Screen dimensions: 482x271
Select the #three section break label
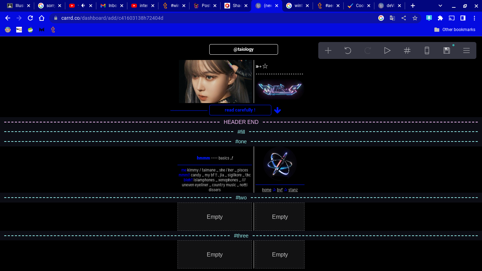tap(241, 236)
